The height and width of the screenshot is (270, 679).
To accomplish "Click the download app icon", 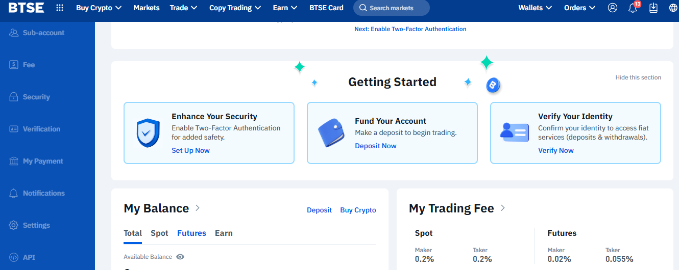I will [653, 8].
